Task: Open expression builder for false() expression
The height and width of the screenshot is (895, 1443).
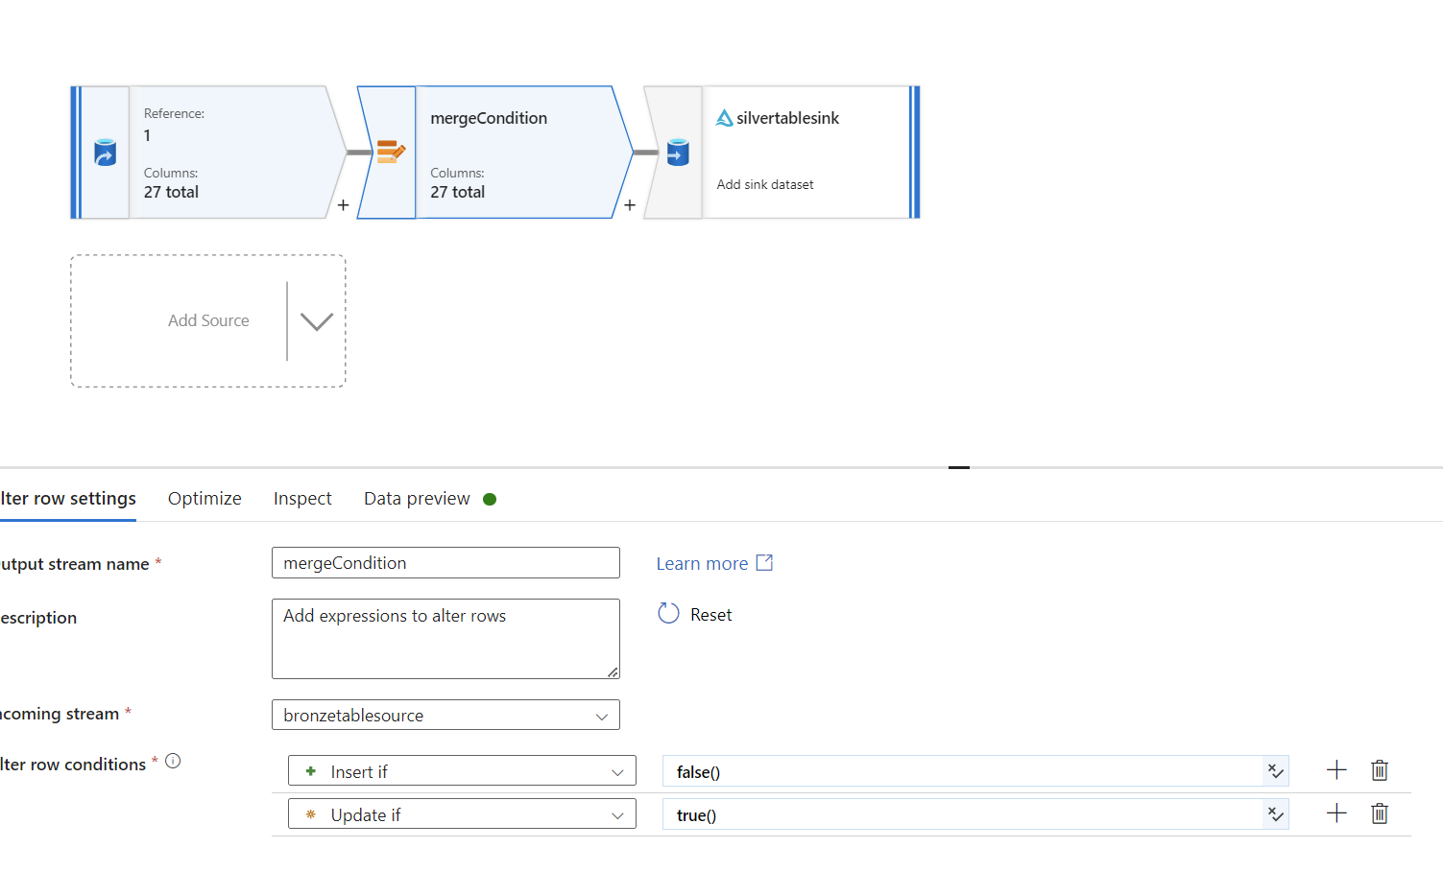Action: click(1275, 771)
